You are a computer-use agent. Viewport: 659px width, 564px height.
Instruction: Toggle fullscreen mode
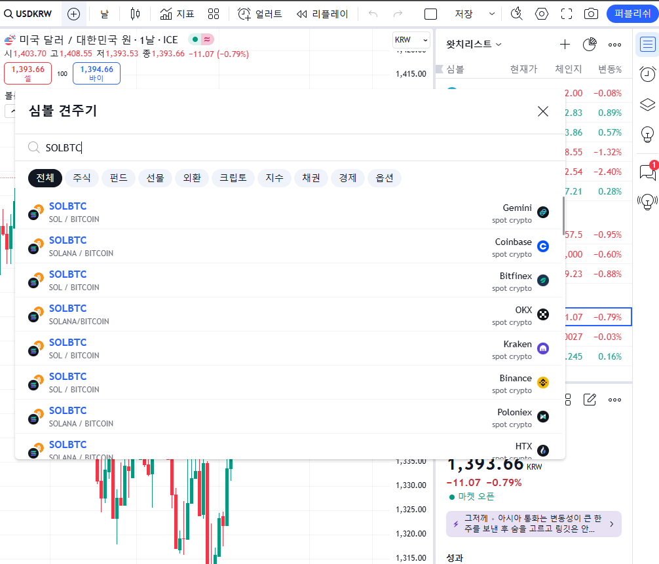[567, 14]
